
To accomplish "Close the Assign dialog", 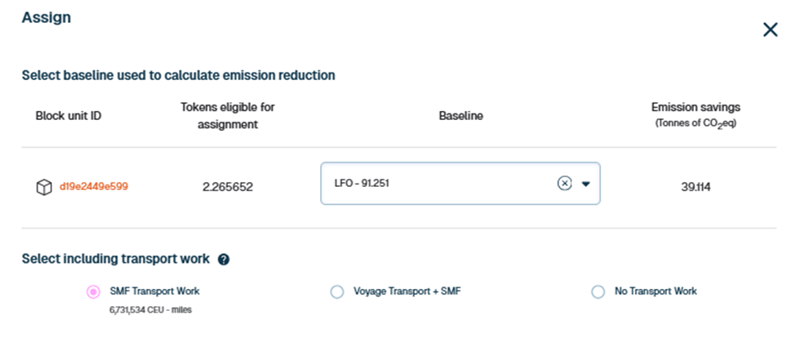I will point(770,30).
